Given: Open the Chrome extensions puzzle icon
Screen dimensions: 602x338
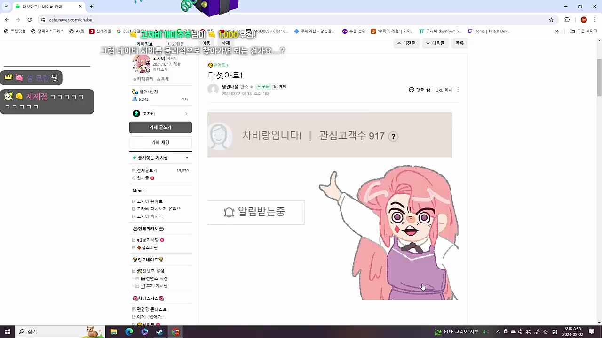Looking at the screenshot, I should click(x=567, y=20).
